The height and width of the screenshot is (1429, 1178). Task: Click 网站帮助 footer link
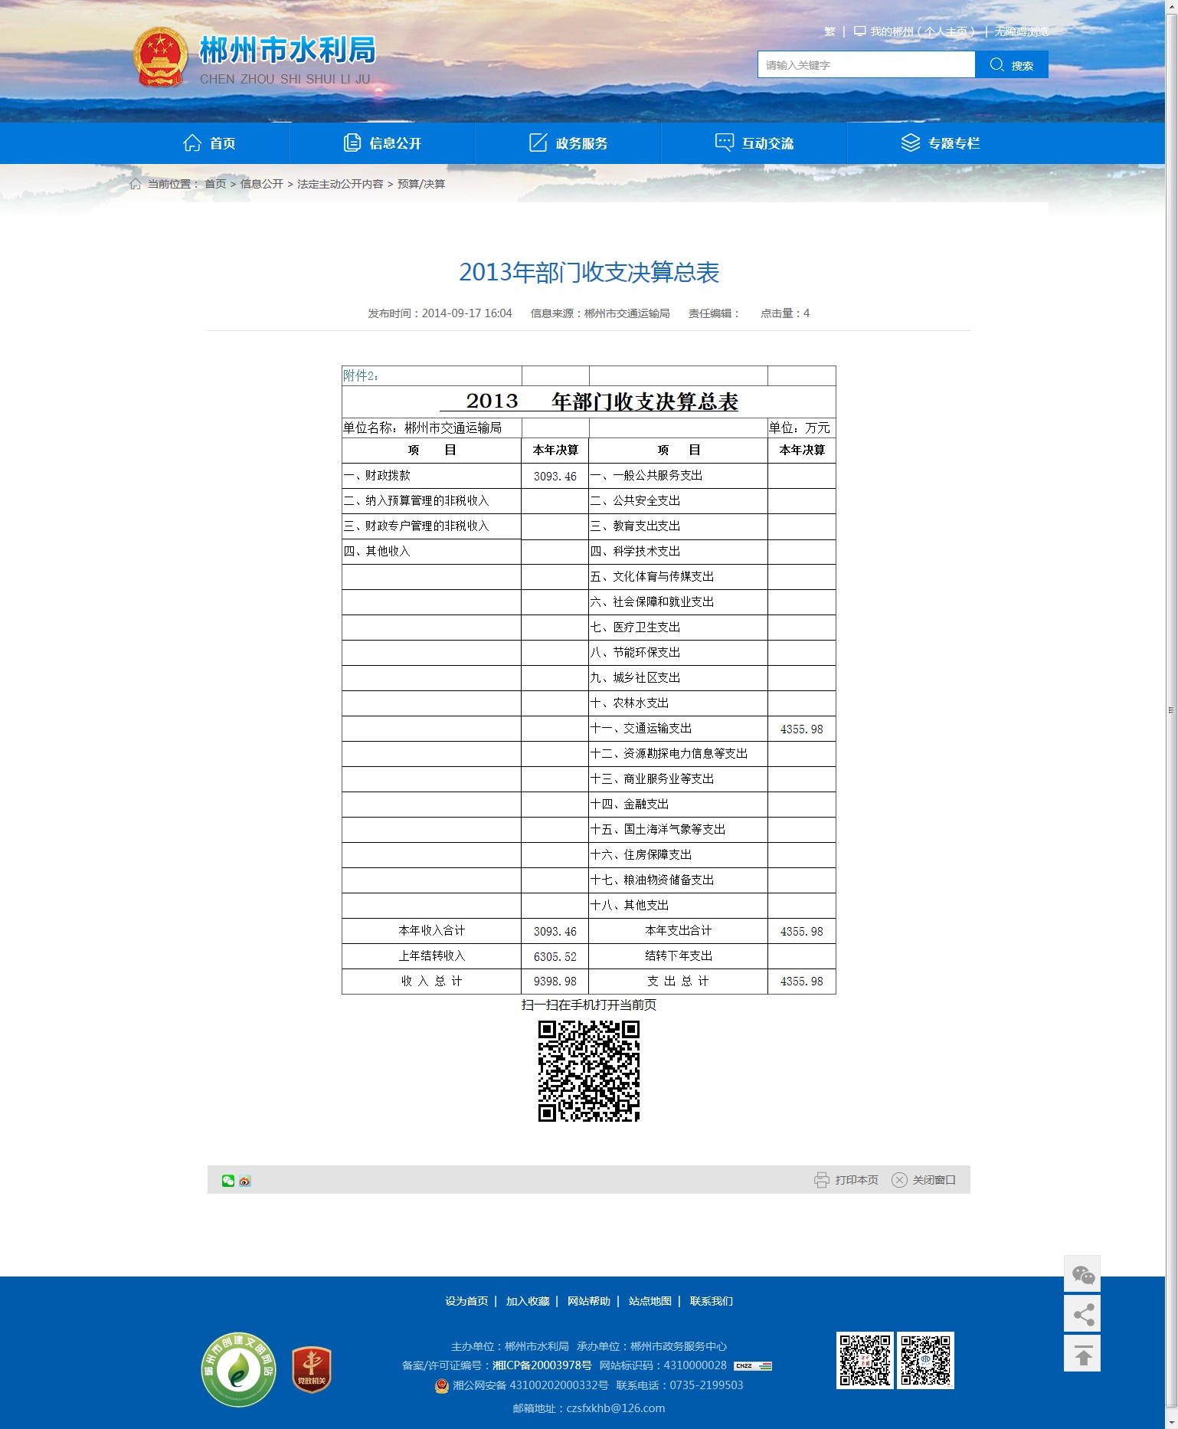click(589, 1301)
